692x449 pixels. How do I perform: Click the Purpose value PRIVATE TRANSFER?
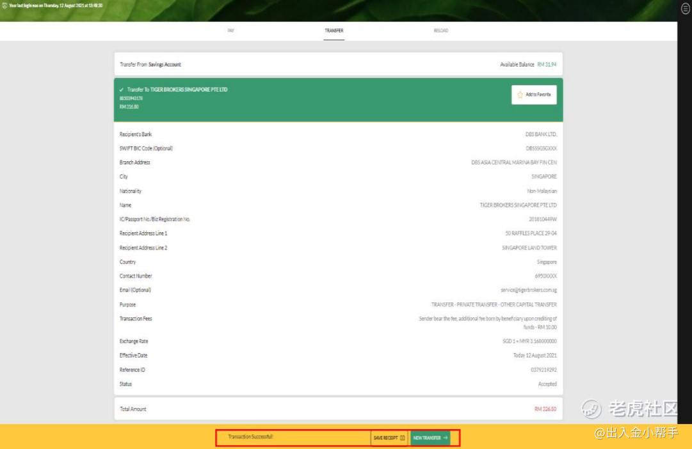494,305
